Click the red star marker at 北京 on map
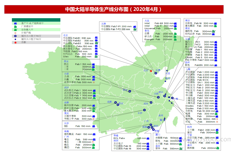Viewport: 231px width, 153px height. [151, 71]
